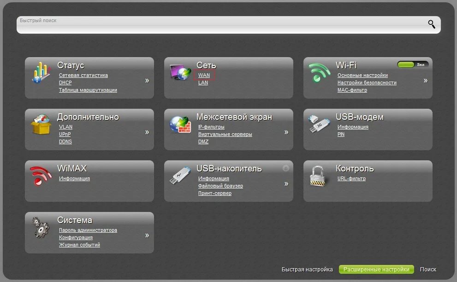The width and height of the screenshot is (457, 282).
Task: Open the UPnP link
Action: [x=65, y=134]
